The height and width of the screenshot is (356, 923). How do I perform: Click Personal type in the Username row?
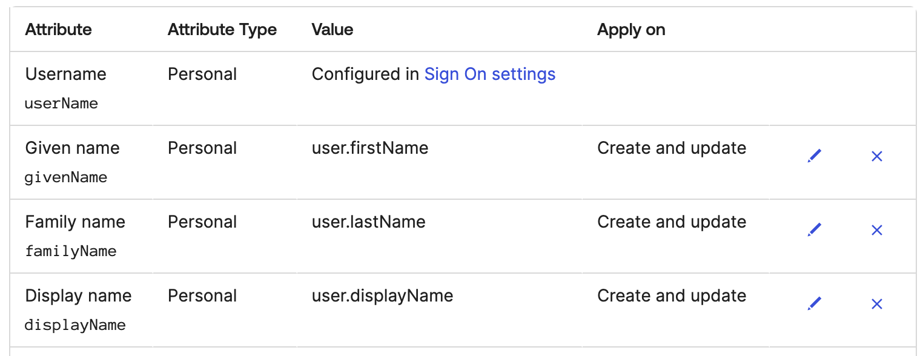click(202, 74)
